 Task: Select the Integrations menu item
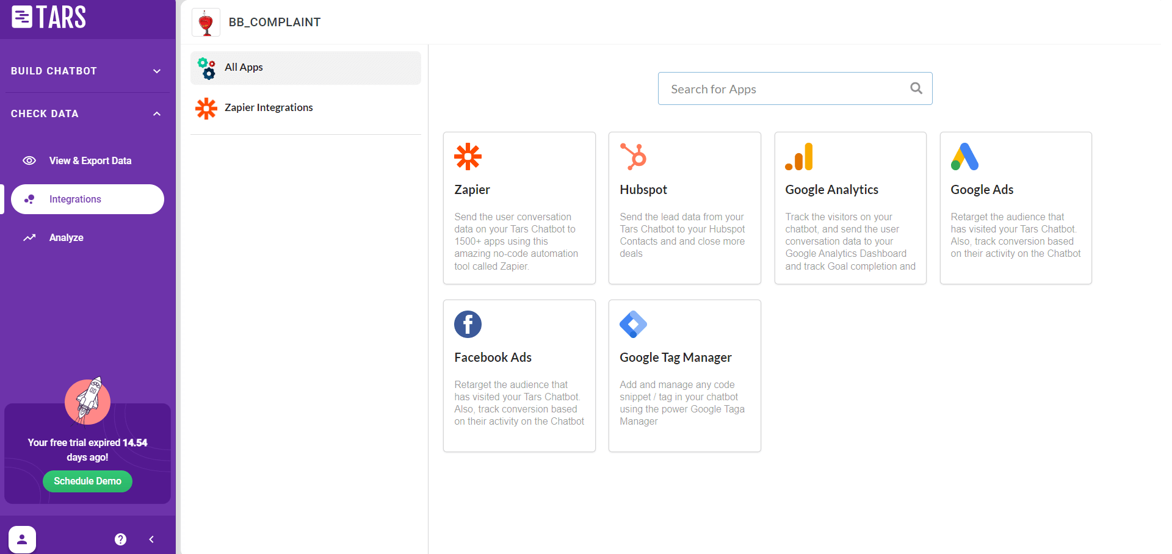pos(87,200)
